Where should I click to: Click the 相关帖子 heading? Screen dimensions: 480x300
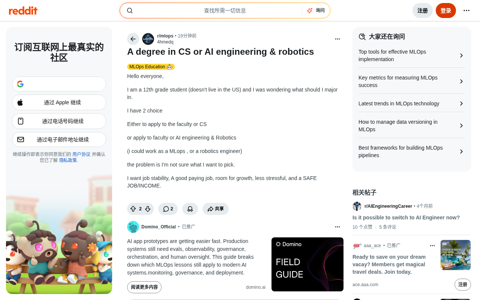[364, 192]
